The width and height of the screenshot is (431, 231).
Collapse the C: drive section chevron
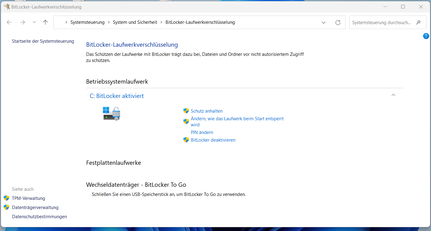click(393, 95)
